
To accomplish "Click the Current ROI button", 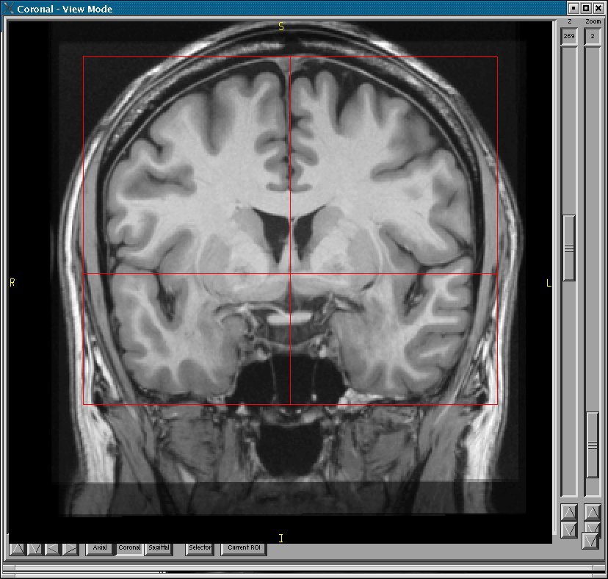I will [244, 548].
